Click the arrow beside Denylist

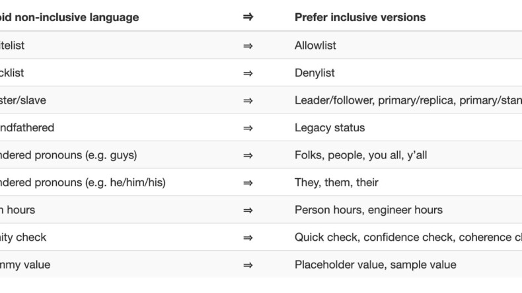pyautogui.click(x=248, y=73)
